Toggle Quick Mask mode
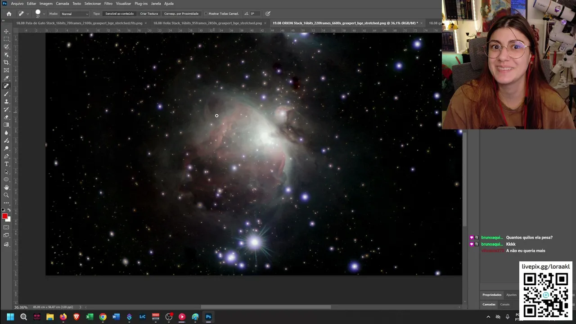The image size is (576, 324). 6,227
